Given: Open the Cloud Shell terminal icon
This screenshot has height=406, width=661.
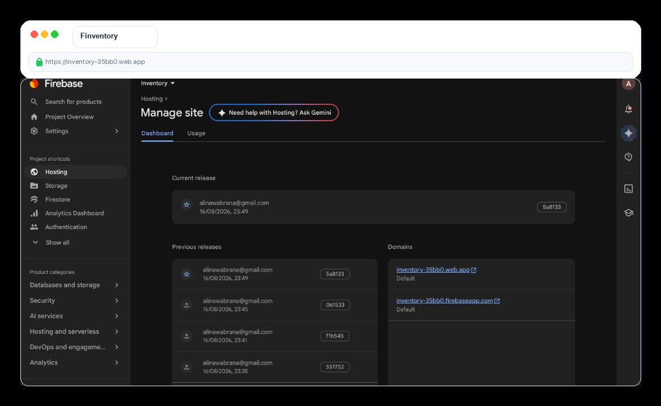Looking at the screenshot, I should point(628,189).
